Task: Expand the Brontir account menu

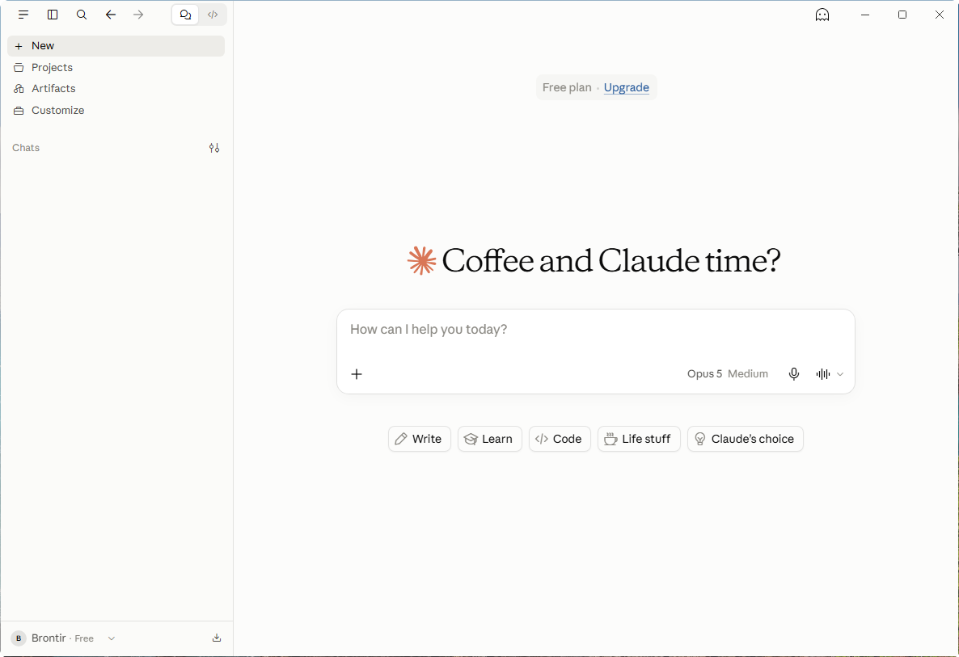Action: pyautogui.click(x=64, y=638)
